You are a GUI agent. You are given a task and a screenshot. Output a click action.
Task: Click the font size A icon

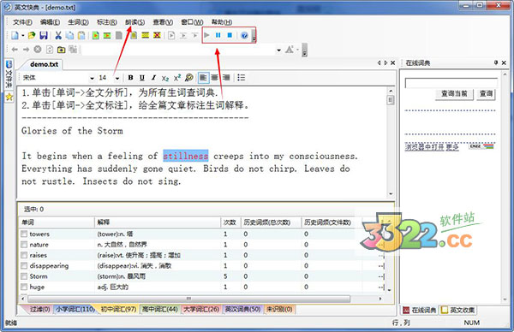pyautogui.click(x=290, y=50)
